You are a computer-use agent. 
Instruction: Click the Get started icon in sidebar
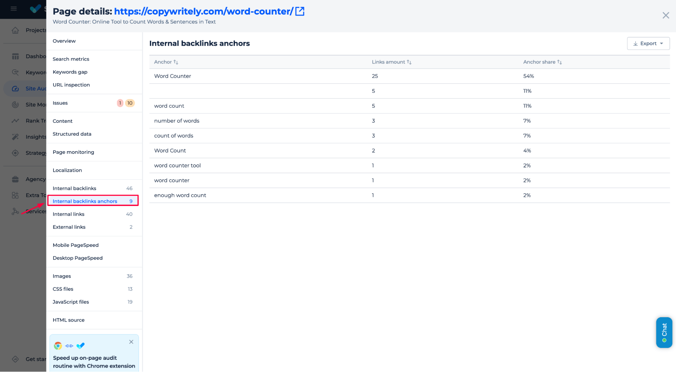[x=15, y=359]
